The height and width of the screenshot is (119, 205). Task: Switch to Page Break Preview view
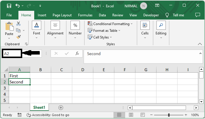point(143,115)
